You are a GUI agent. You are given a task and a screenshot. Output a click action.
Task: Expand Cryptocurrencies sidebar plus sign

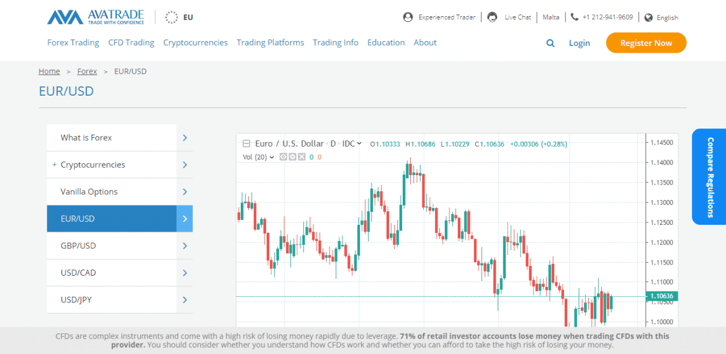(55, 165)
